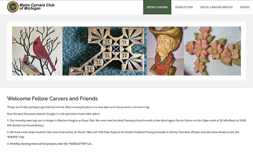Show the previous carousel slide
The height and width of the screenshot is (161, 253).
[x=21, y=53]
